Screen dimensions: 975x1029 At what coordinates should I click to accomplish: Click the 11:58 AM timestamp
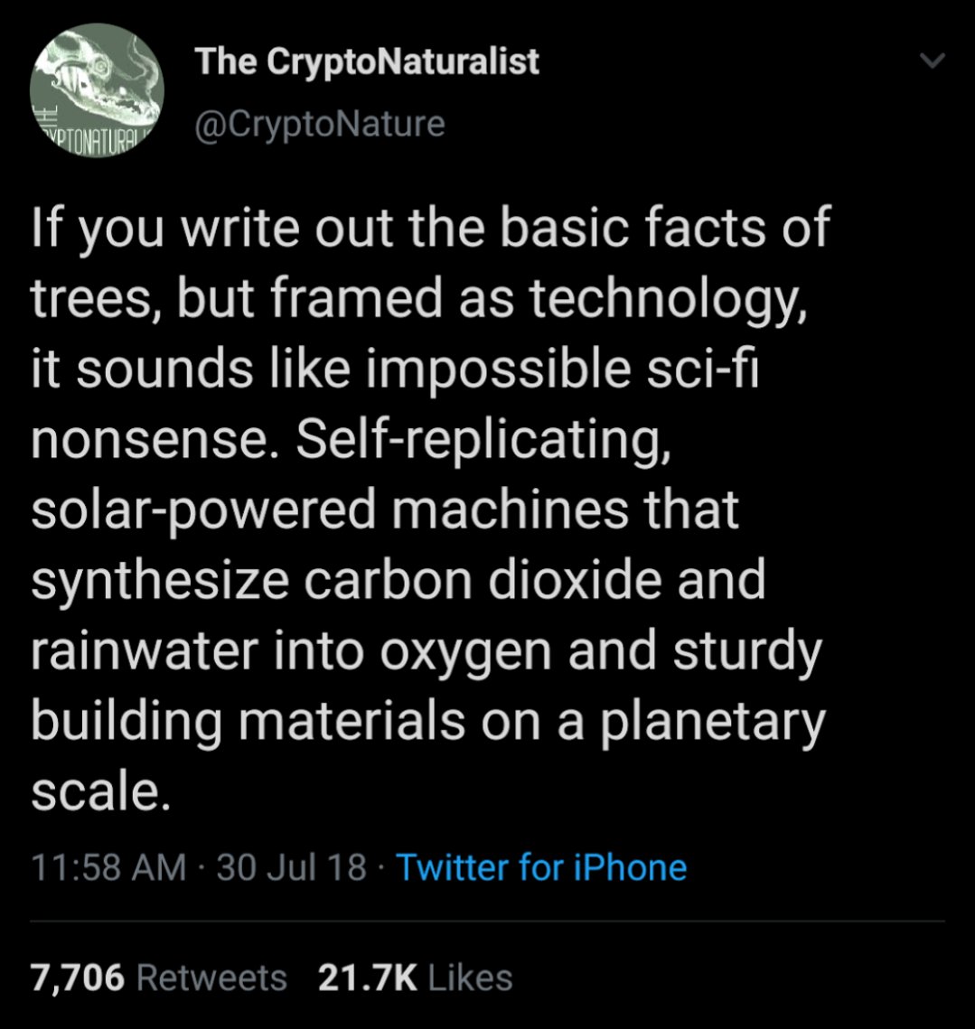(109, 867)
